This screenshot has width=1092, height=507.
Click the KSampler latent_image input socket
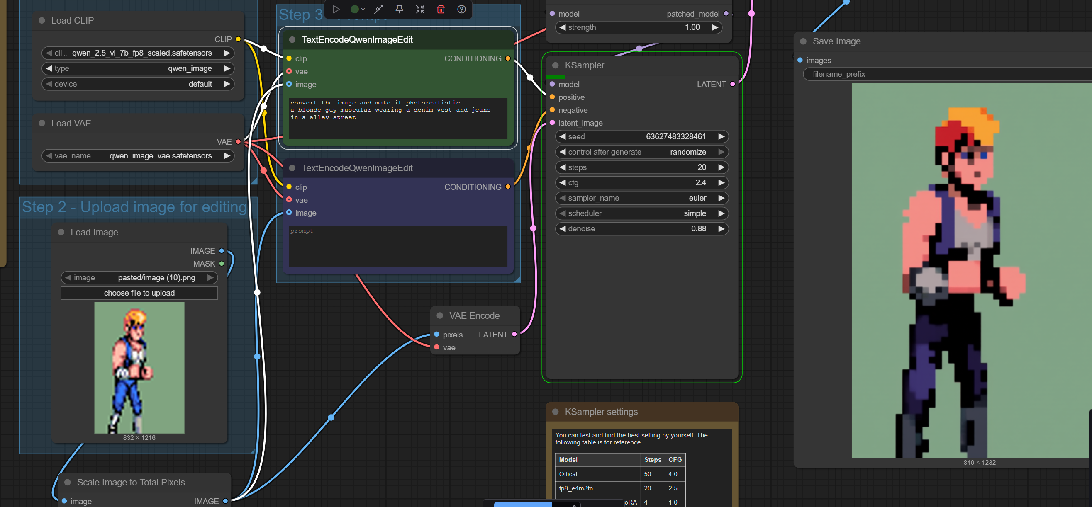tap(552, 123)
